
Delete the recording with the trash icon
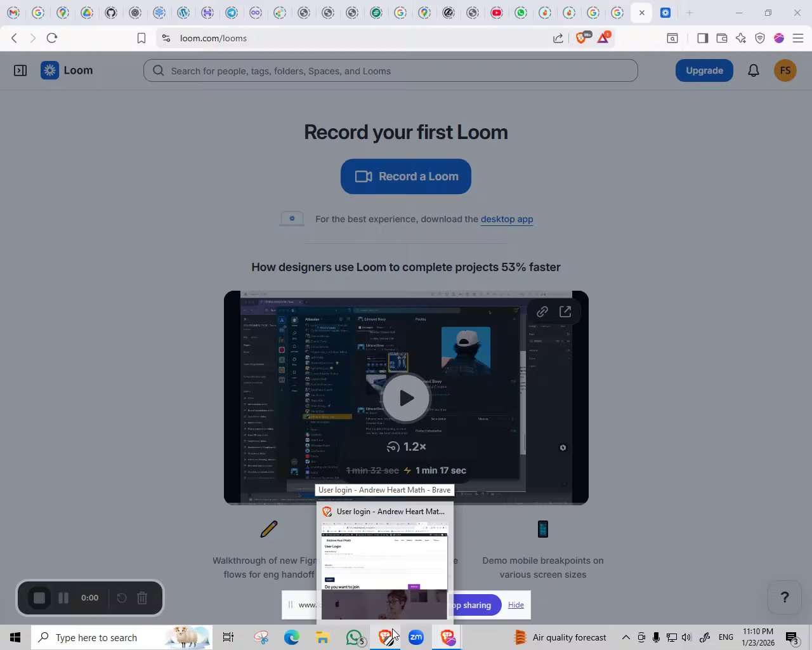pos(142,598)
